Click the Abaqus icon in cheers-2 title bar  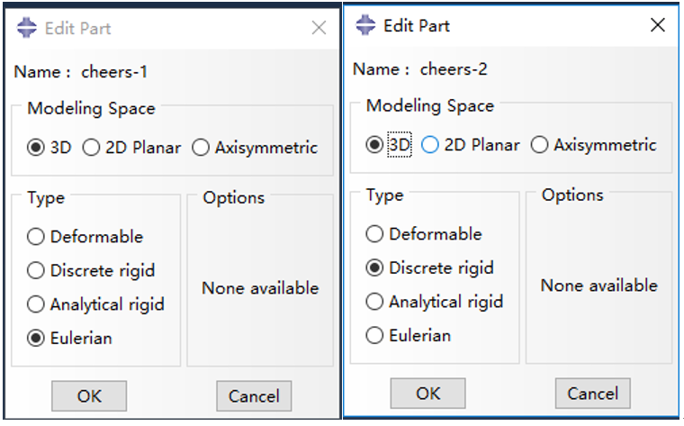pyautogui.click(x=365, y=25)
